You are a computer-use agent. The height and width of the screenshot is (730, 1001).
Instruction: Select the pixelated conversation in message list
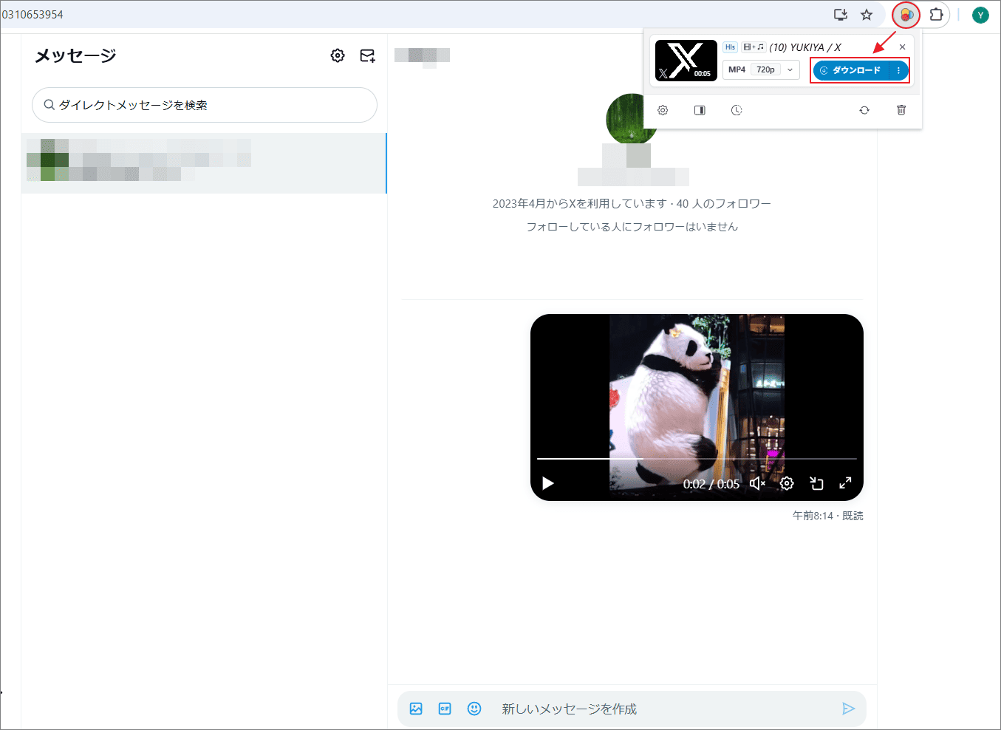click(204, 163)
